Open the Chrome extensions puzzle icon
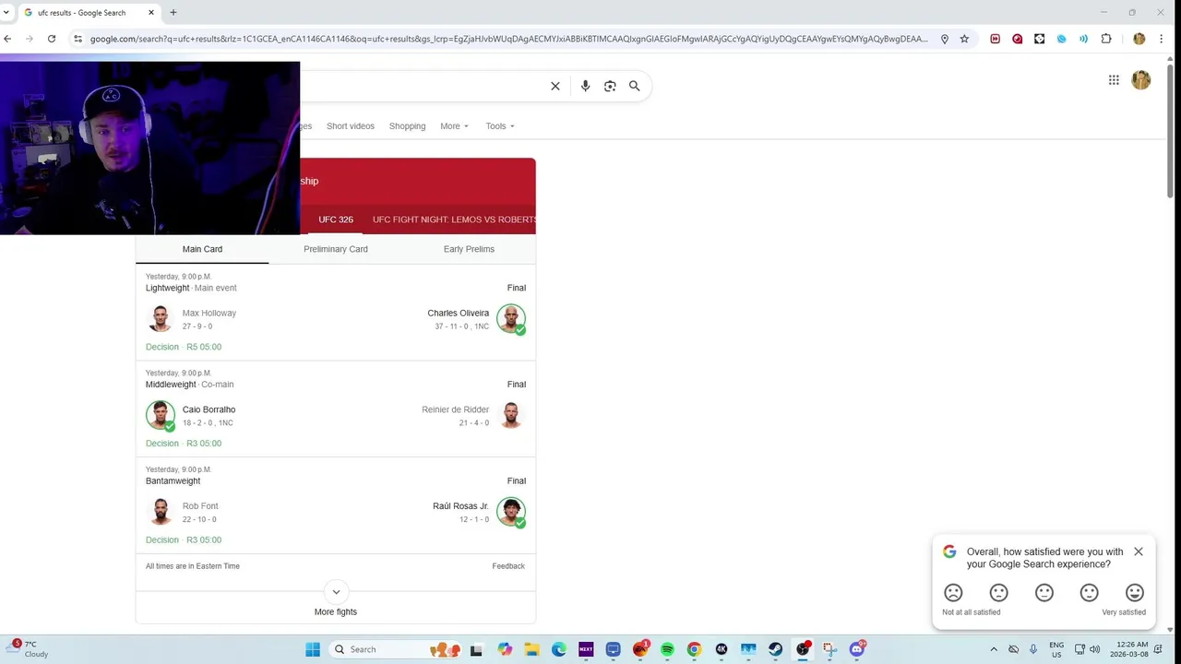The height and width of the screenshot is (664, 1181). pyautogui.click(x=1106, y=39)
